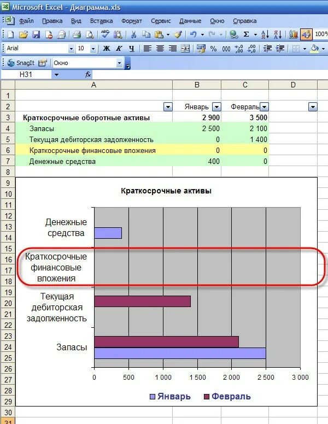This screenshot has height=424, width=328.
Task: Click the AutoSum sigma icon
Action: click(246, 34)
